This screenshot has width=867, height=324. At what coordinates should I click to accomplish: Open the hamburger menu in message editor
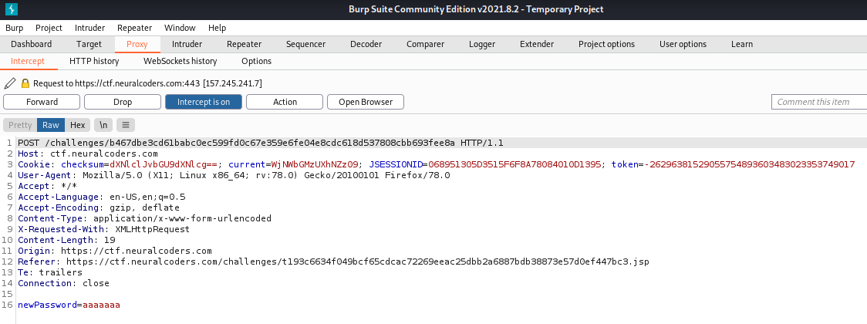pyautogui.click(x=127, y=125)
